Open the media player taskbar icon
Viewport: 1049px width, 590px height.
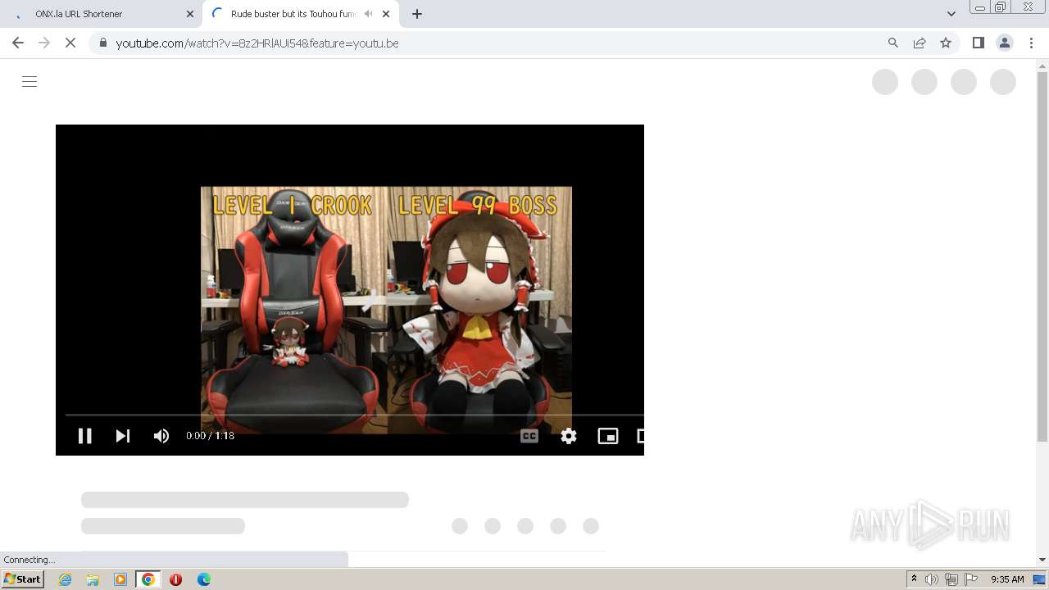(120, 579)
